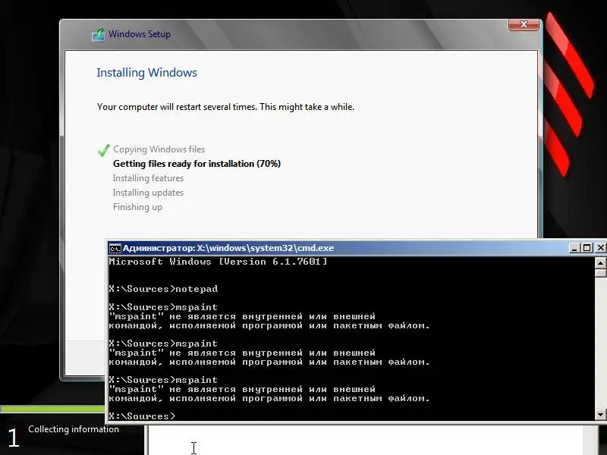This screenshot has height=455, width=607.
Task: Click the green setup progress bar
Action: click(52, 409)
